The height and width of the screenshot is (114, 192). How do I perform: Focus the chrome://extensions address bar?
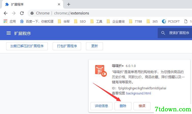click(x=110, y=13)
